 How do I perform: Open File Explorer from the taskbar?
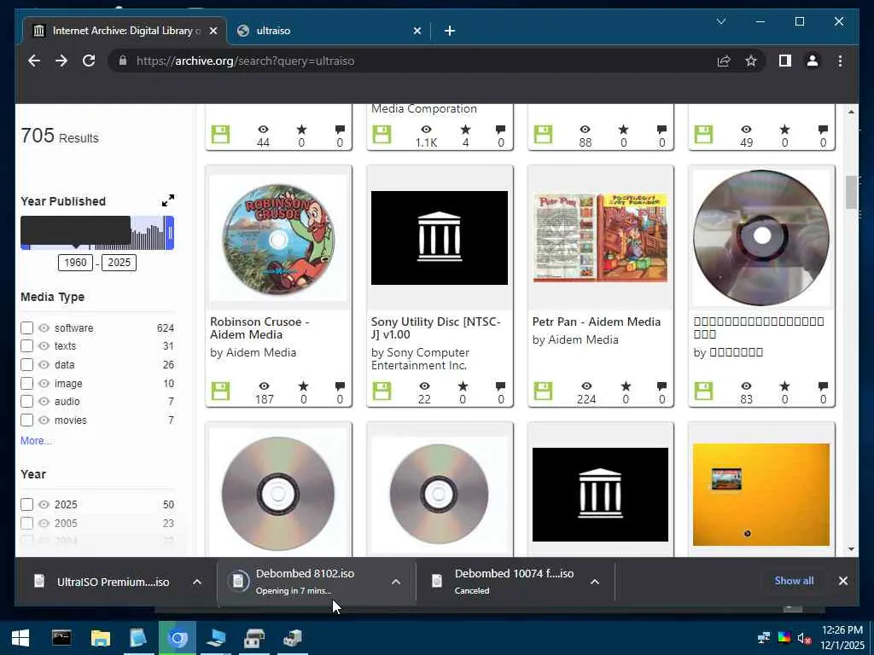click(101, 638)
